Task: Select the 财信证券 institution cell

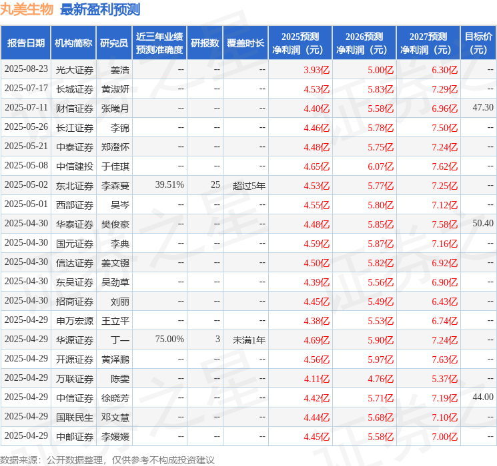Action: [75, 109]
